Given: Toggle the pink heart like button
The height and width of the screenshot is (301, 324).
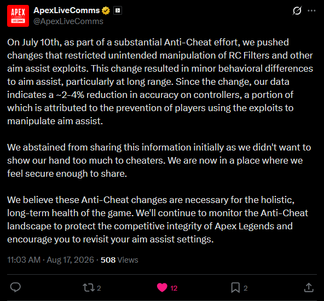Looking at the screenshot, I should (x=162, y=287).
